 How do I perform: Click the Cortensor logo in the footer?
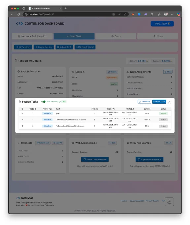(x=25, y=198)
